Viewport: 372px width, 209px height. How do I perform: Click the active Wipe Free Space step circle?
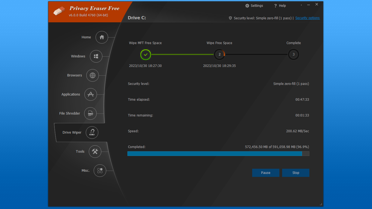(219, 54)
